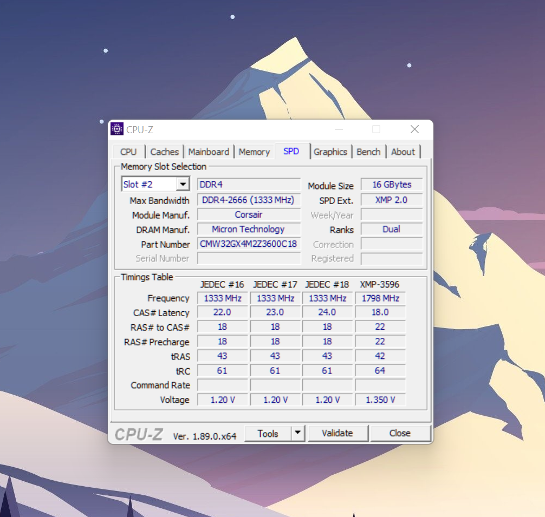The width and height of the screenshot is (545, 517).
Task: Select the DDR4-2666 (1333 MHz) bandwidth value
Action: (x=249, y=200)
